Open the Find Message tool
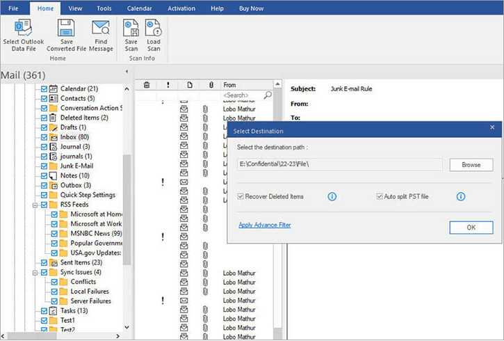Screen dimensions: 504x341 click(101, 29)
